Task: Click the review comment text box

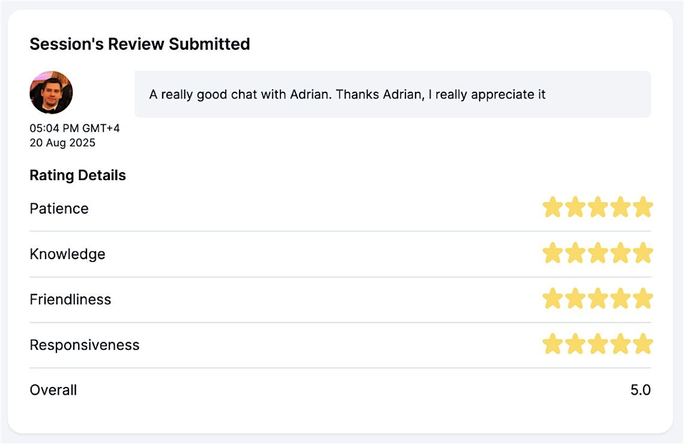Action: tap(393, 94)
